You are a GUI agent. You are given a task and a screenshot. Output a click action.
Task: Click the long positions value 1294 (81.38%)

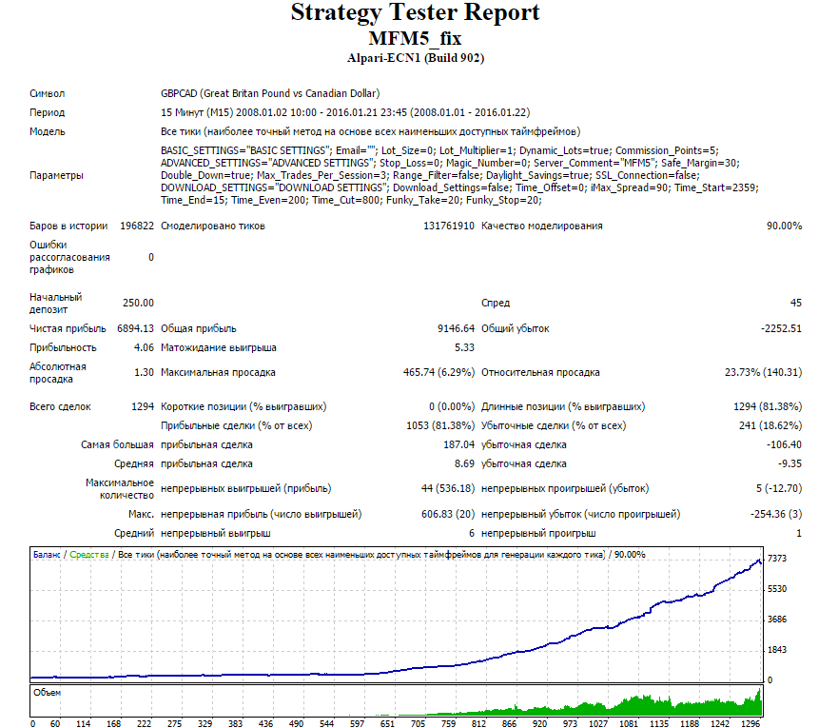point(768,406)
